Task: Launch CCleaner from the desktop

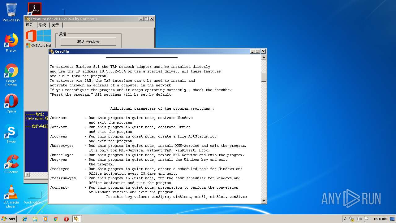Action: (x=11, y=164)
